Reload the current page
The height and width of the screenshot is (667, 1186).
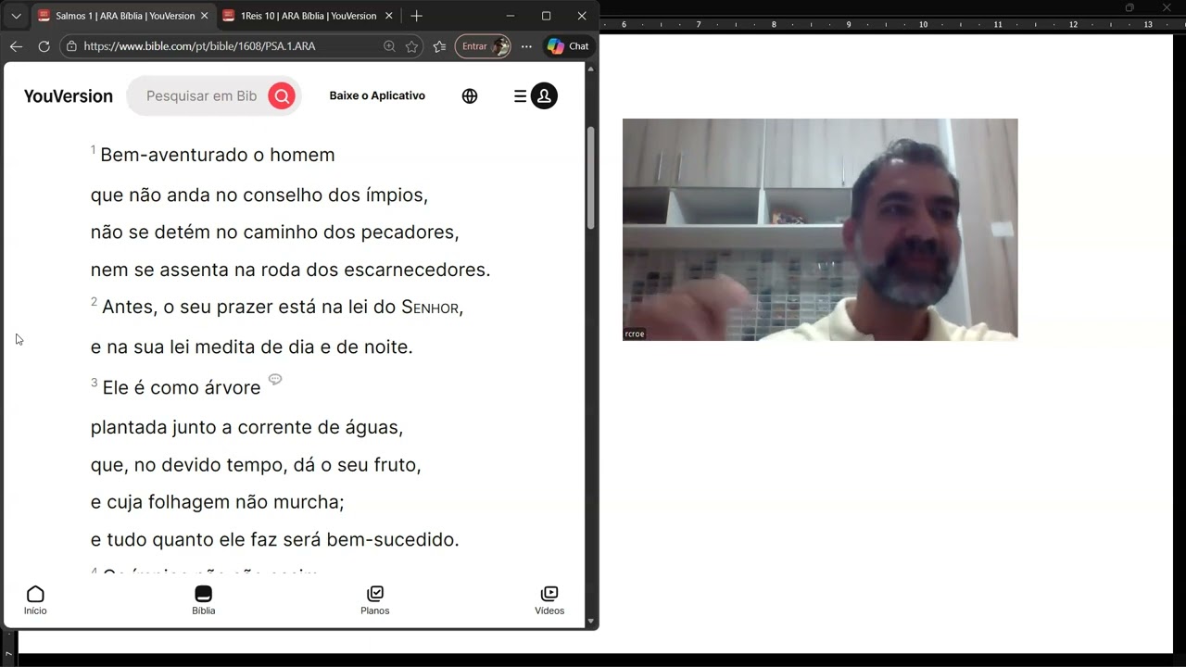coord(44,46)
